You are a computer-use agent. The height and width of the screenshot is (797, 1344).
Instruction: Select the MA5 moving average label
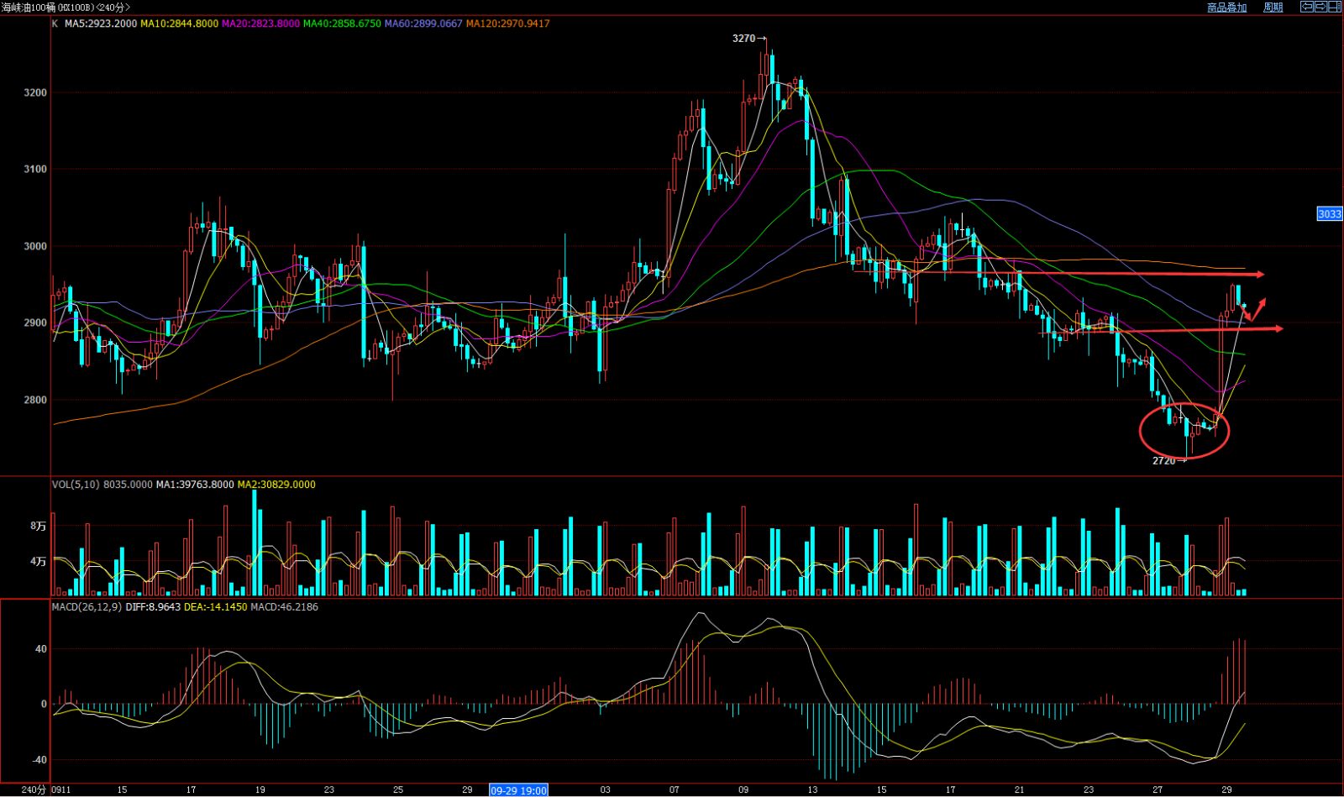101,24
